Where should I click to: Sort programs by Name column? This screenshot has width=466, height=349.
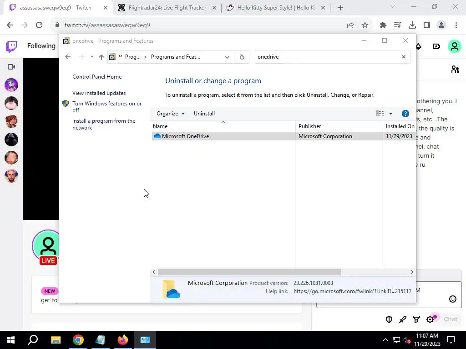tap(223, 126)
